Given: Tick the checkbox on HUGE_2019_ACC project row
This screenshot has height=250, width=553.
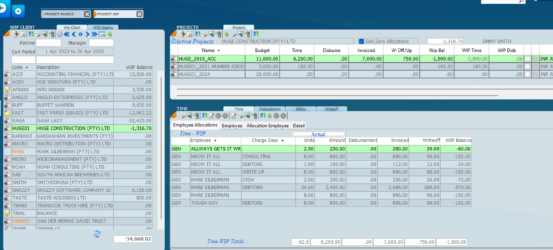Looking at the screenshot, I should tap(527, 59).
